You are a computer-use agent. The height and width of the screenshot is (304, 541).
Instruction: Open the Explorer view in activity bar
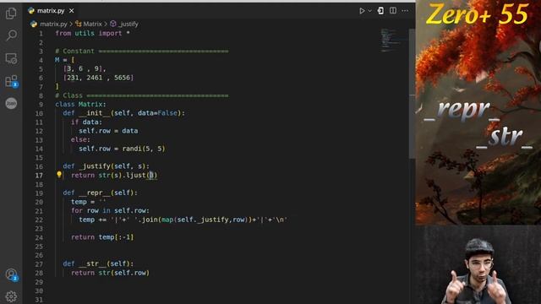pyautogui.click(x=11, y=14)
